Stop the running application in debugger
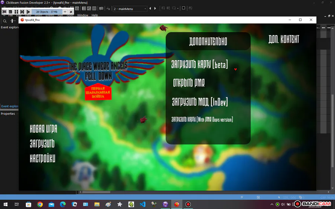Viewport: 335px width, 209px height. [x=10, y=12]
